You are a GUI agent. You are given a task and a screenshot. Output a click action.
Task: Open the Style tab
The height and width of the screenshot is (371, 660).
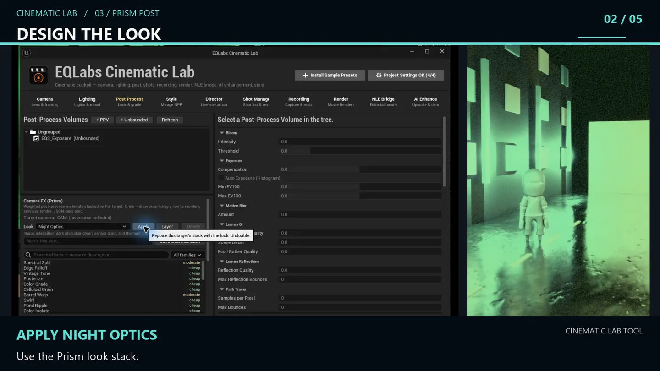171,102
